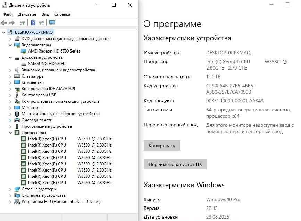Click install date 23.08.2025

click(x=218, y=217)
